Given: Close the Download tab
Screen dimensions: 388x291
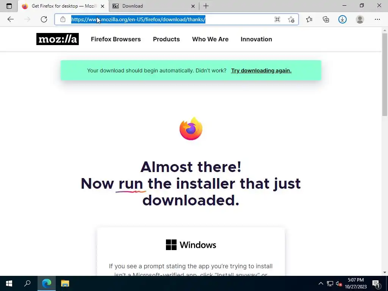Looking at the screenshot, I should [x=193, y=6].
